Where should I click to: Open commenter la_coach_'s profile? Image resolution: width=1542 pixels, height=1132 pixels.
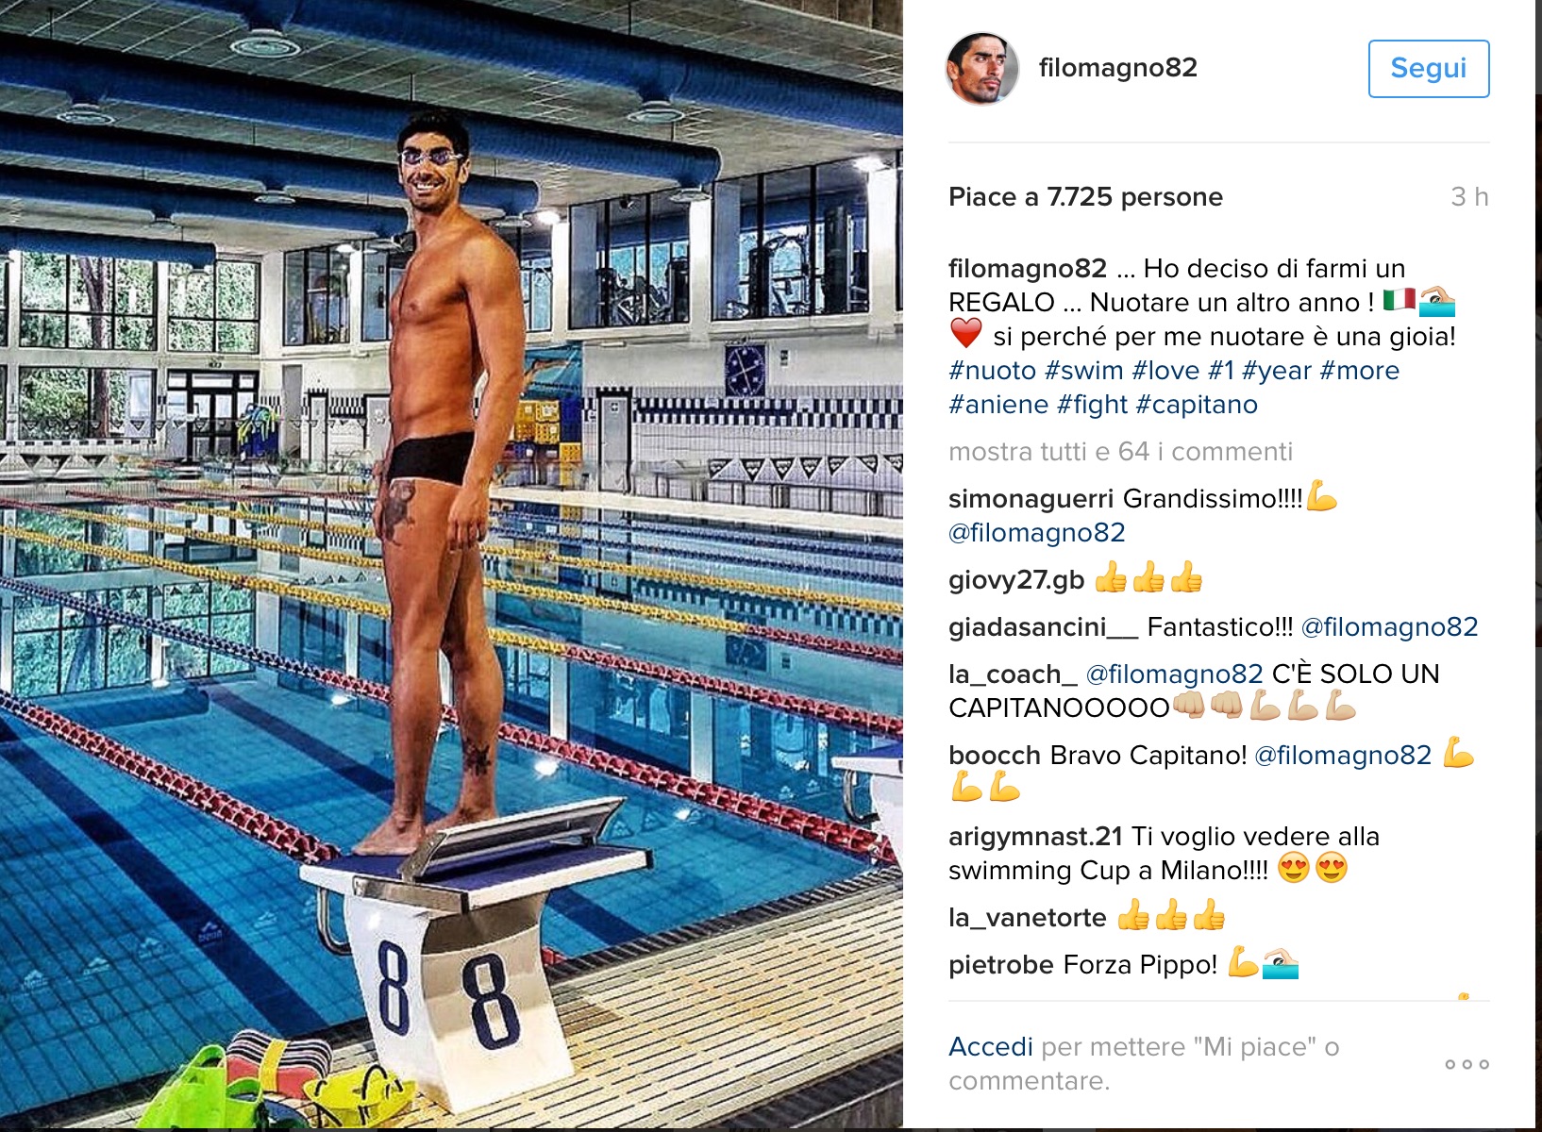[x=1013, y=674]
